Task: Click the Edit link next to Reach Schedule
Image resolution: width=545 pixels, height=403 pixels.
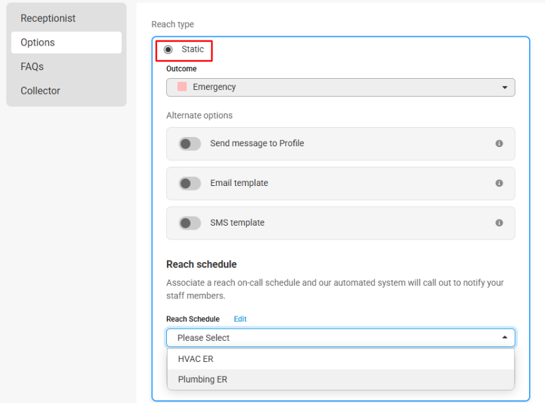Action: tap(240, 319)
